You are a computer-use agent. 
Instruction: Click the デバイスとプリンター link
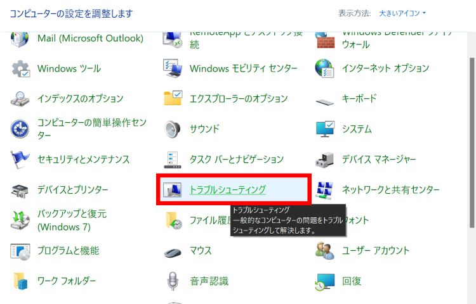pyautogui.click(x=73, y=190)
